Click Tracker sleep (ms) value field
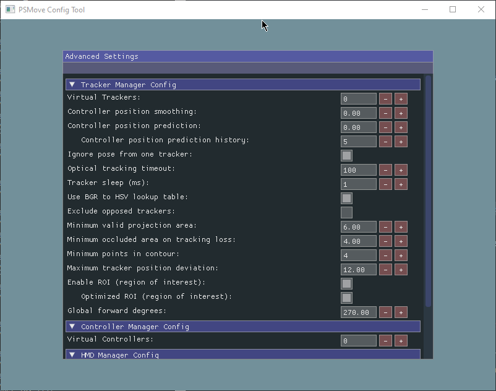The height and width of the screenshot is (391, 496). click(x=359, y=184)
